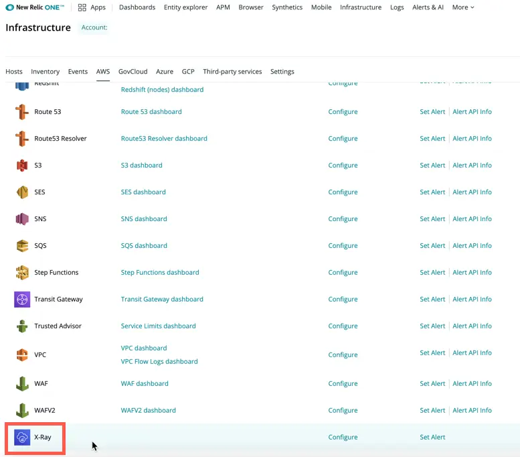Click Configure in the VPC row
The width and height of the screenshot is (520, 457).
pyautogui.click(x=343, y=354)
